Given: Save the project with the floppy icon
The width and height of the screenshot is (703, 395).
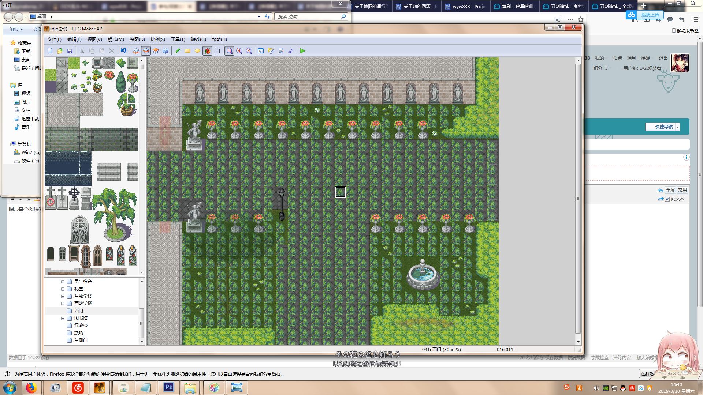Looking at the screenshot, I should point(70,51).
